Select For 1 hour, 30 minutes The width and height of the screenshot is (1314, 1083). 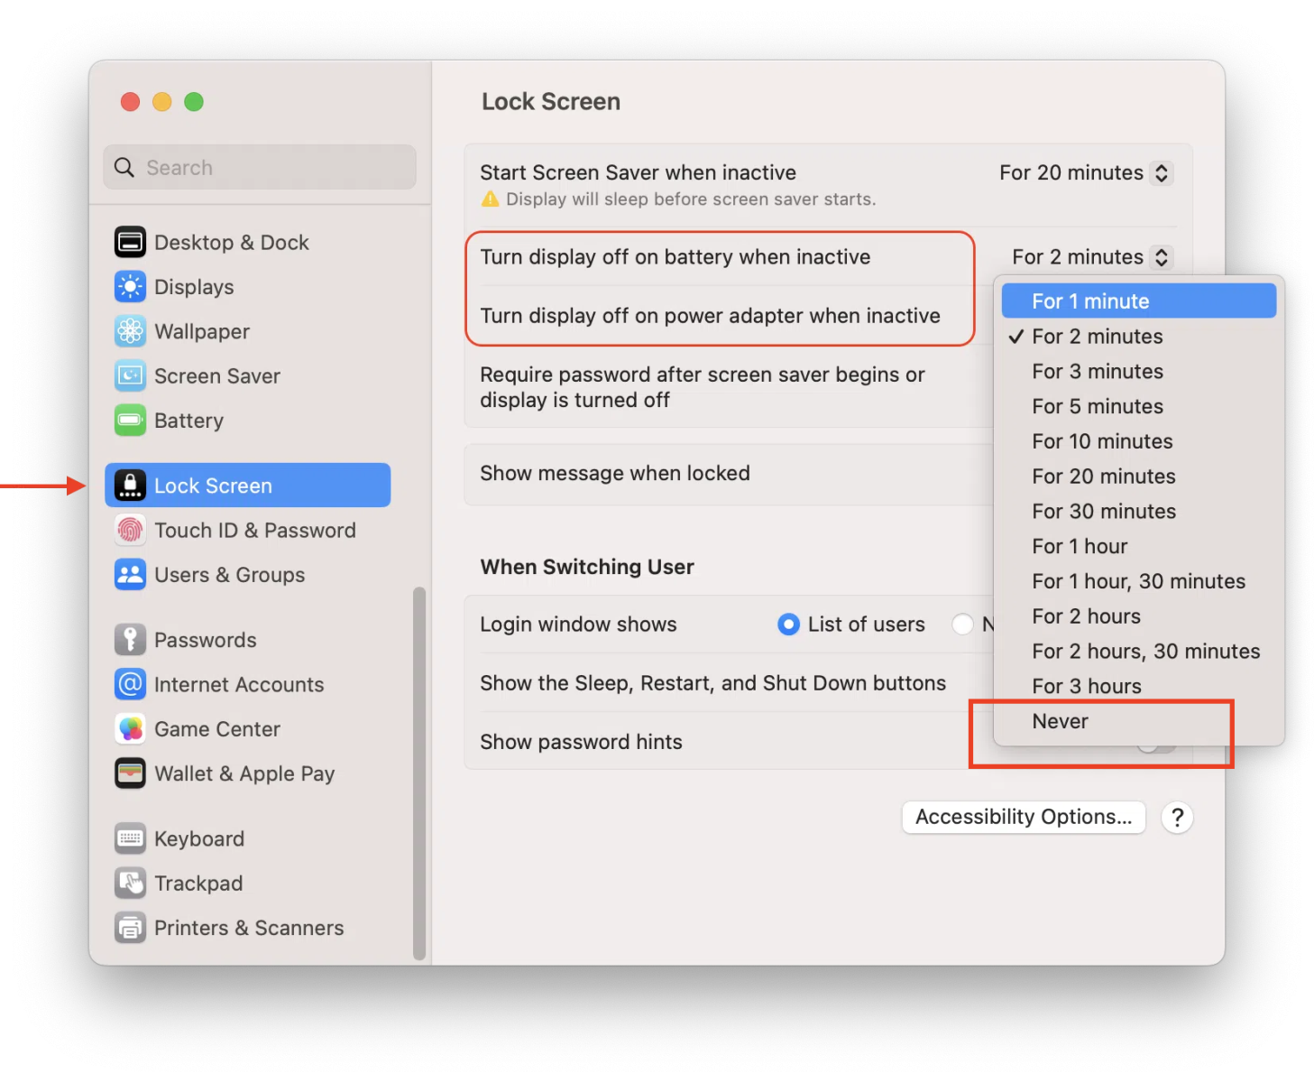(1138, 580)
